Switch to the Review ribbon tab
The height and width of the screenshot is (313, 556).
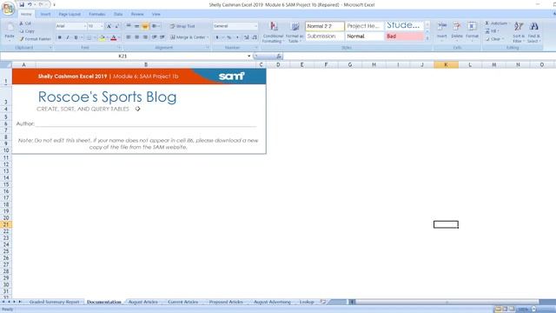pyautogui.click(x=137, y=14)
